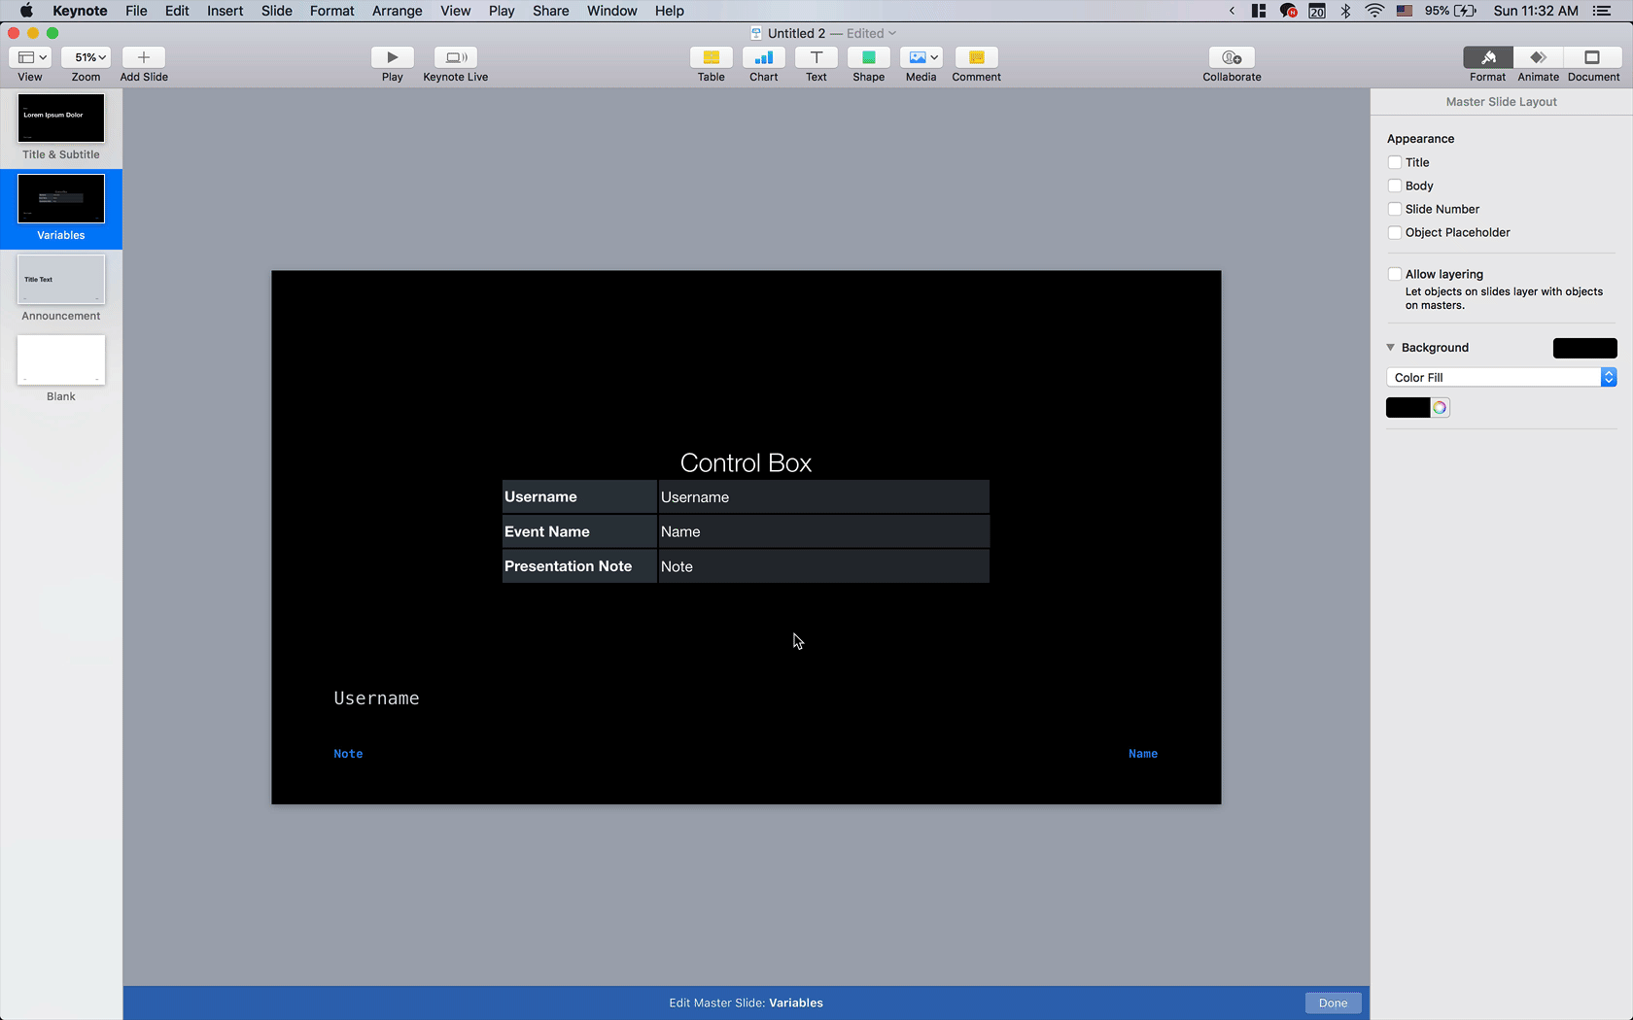
Task: Add a Comment
Action: (x=976, y=57)
